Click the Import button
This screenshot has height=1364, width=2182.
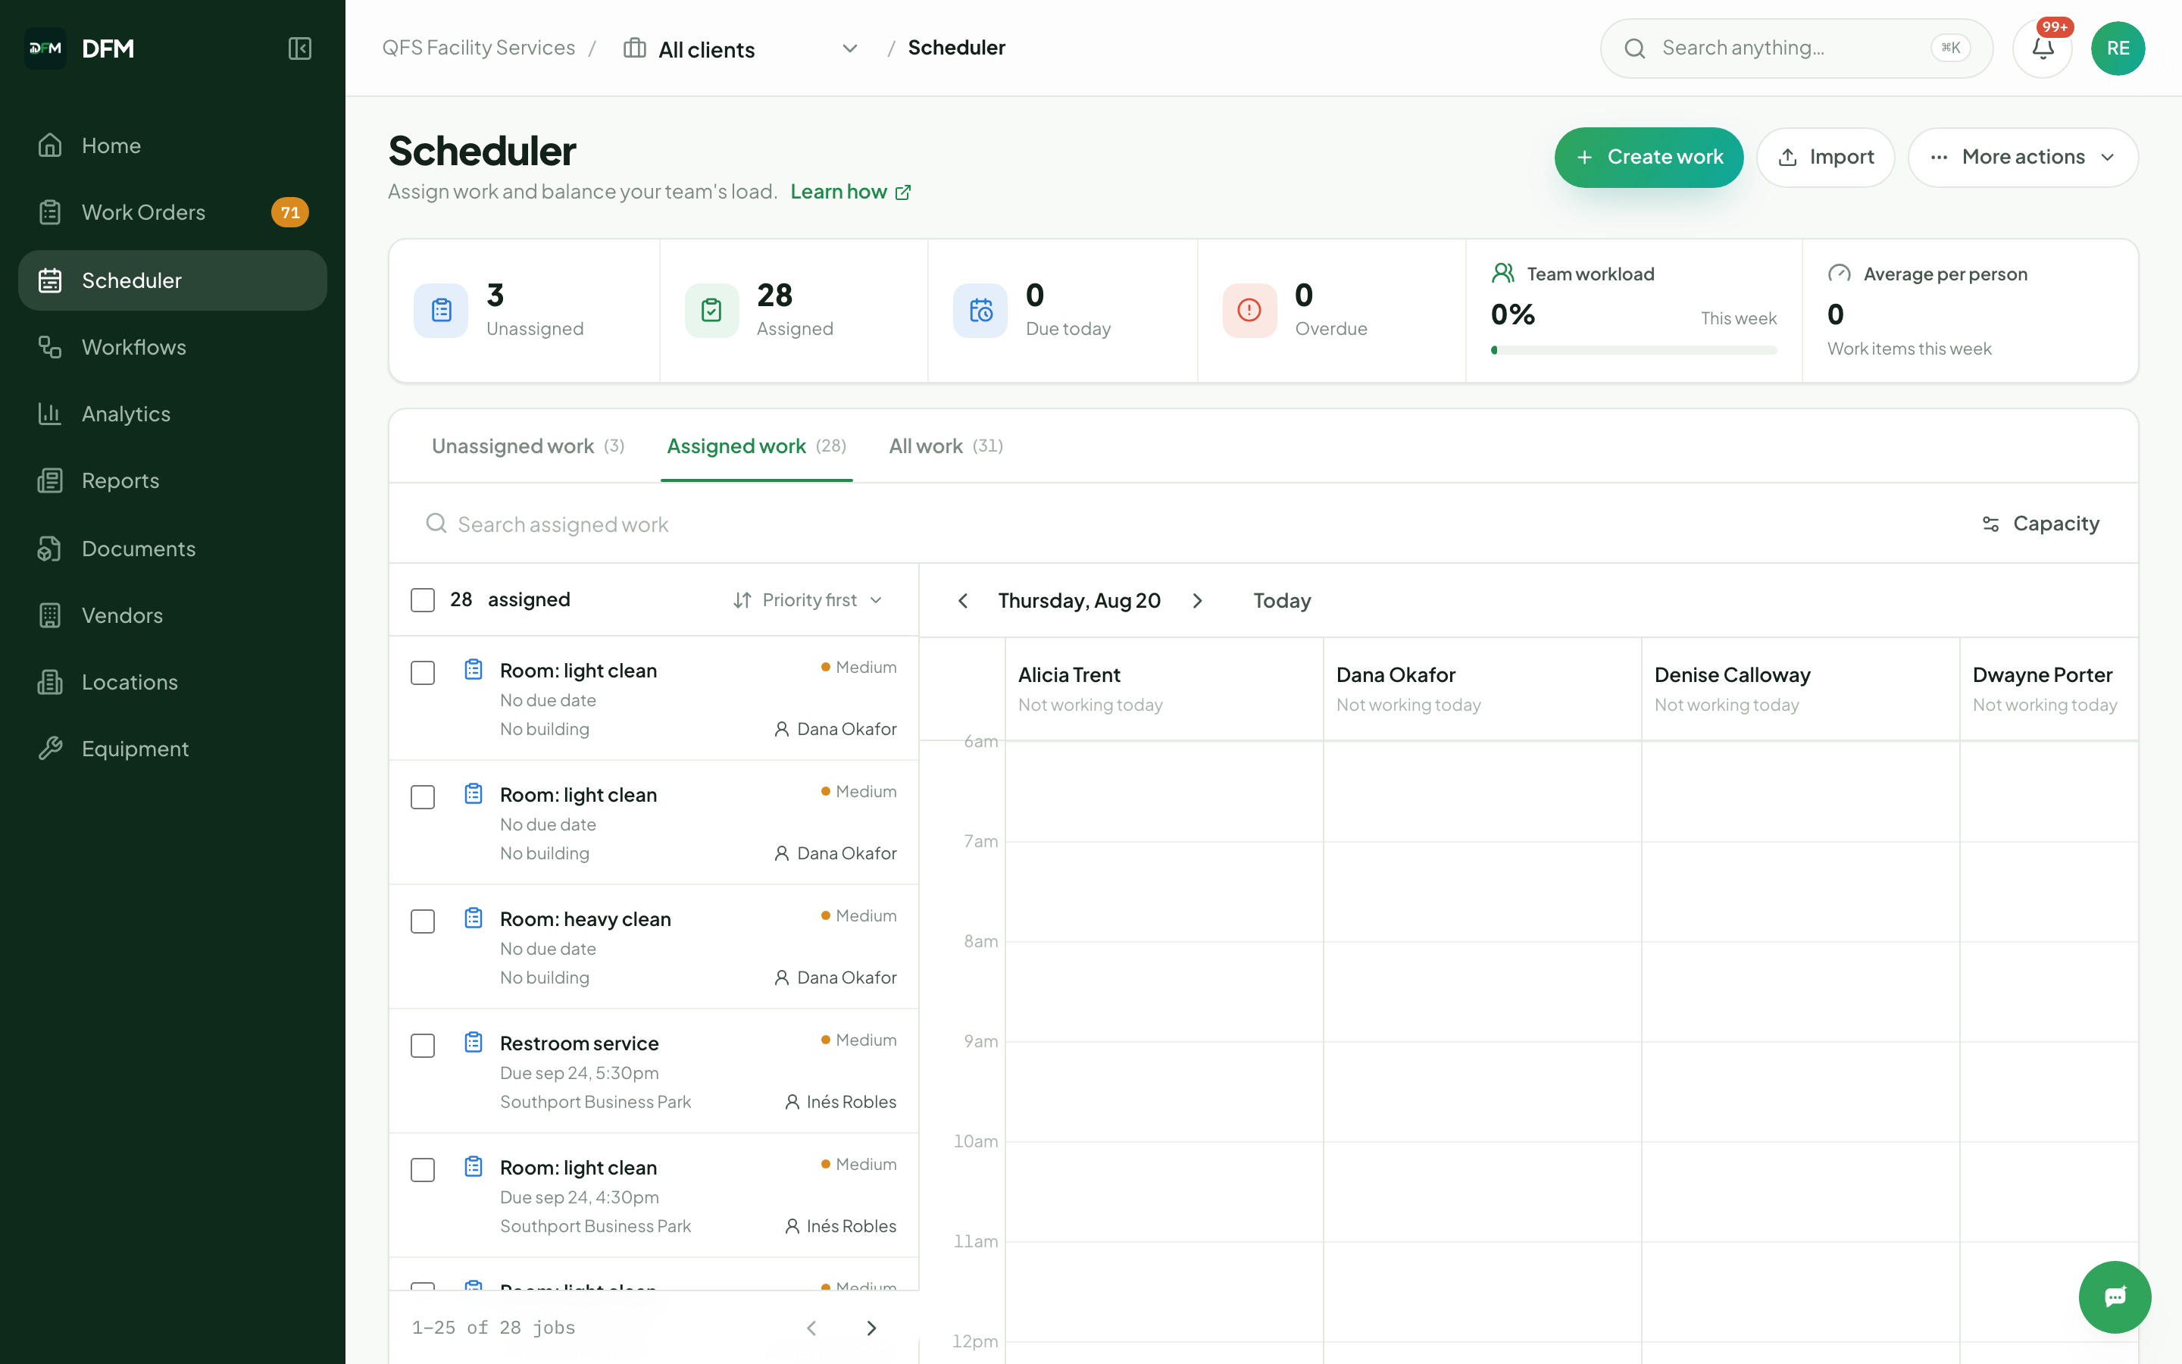[x=1825, y=157]
